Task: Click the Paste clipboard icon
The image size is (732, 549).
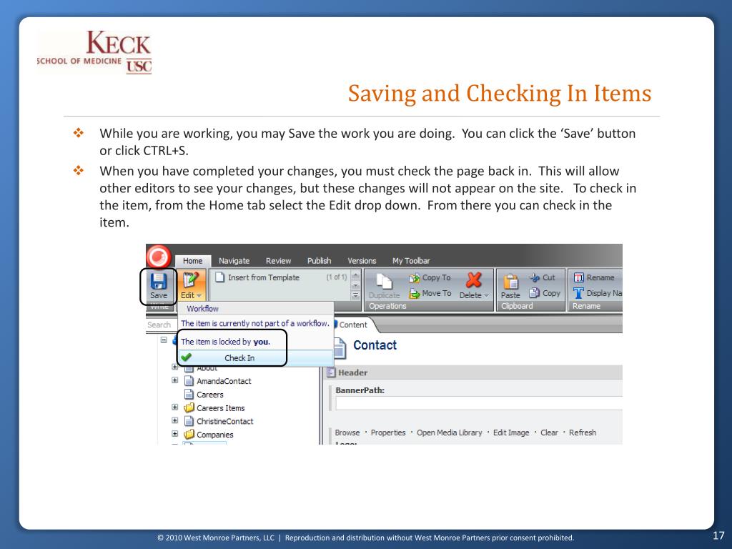Action: point(510,282)
